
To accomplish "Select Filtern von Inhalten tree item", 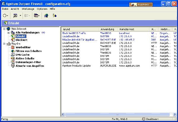I will [x=28, y=51].
